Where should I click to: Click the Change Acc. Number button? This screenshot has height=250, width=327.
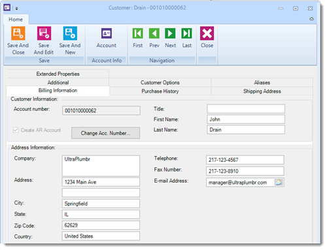[x=105, y=133]
